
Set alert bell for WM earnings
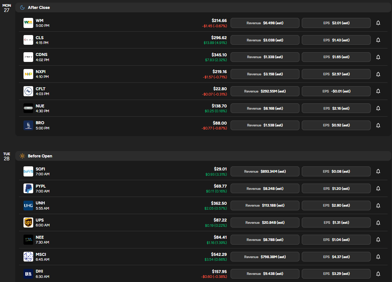click(x=378, y=23)
